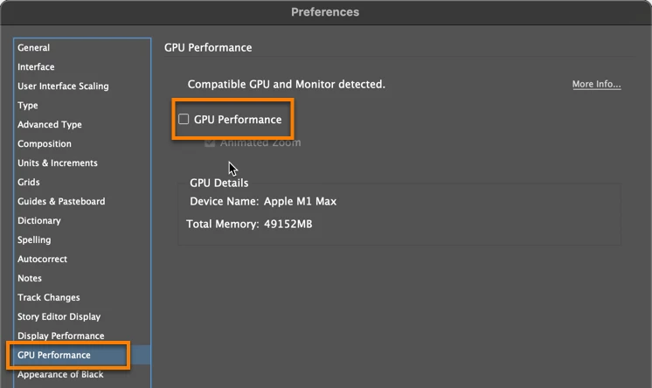Select General in the preferences list
Screen dimensions: 652x388
(34, 48)
